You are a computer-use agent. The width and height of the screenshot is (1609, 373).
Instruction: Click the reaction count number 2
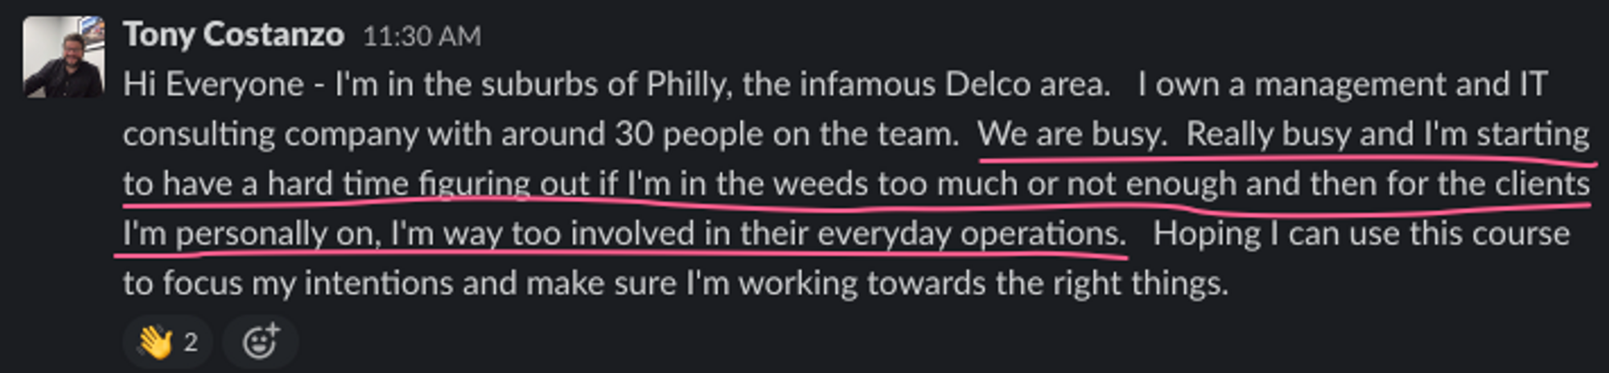click(x=191, y=342)
